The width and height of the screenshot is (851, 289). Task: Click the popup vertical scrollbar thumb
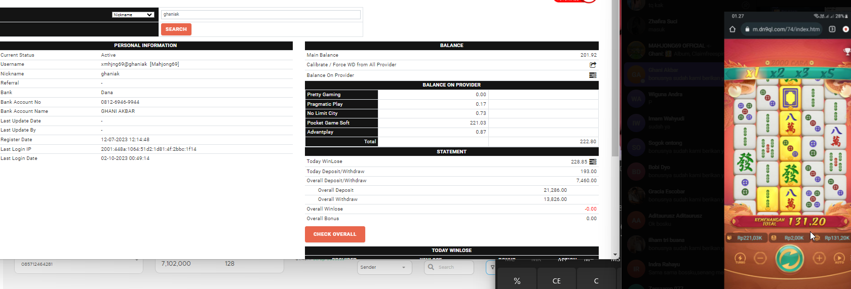615,78
